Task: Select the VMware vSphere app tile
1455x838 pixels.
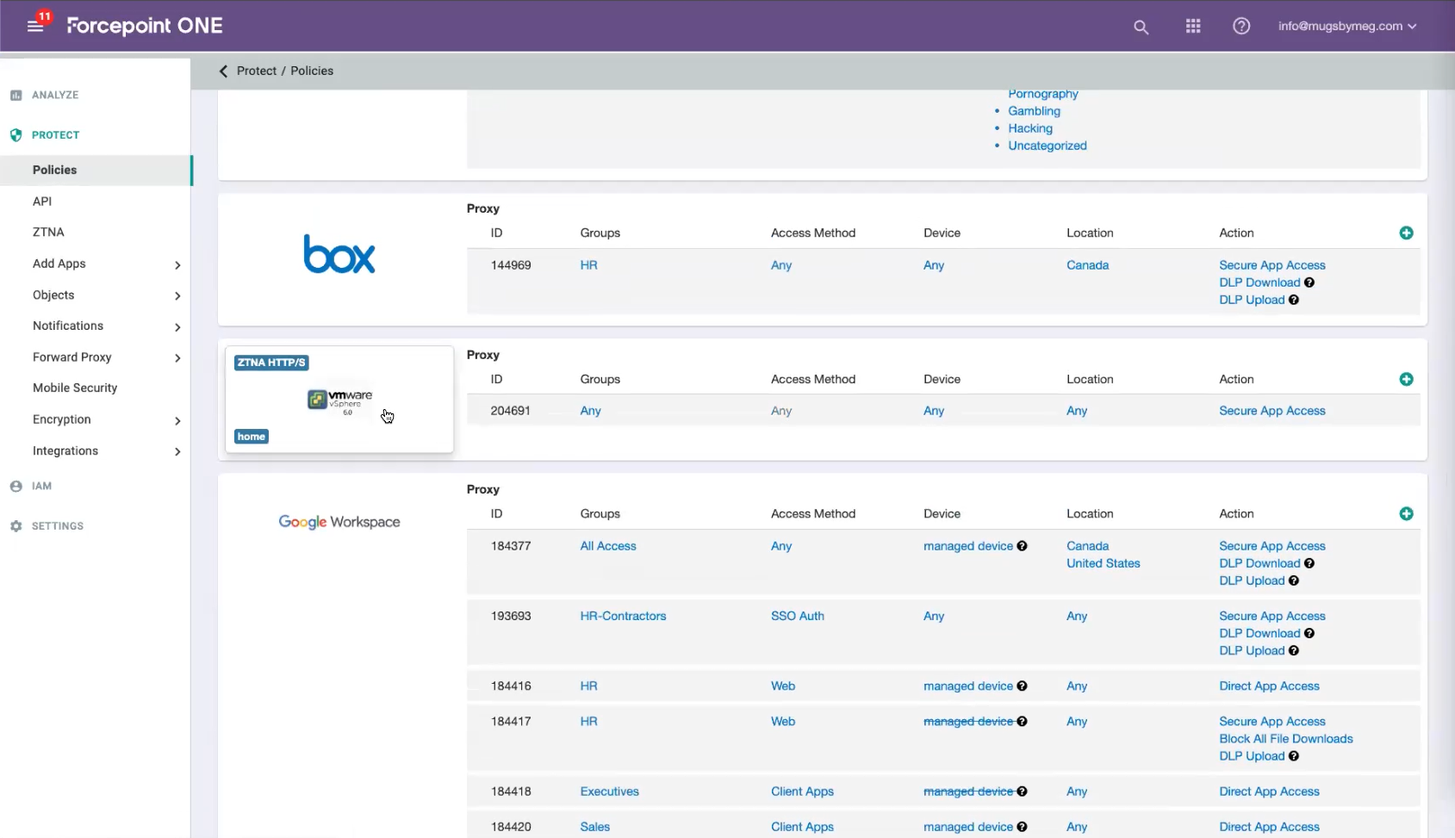Action: 339,400
